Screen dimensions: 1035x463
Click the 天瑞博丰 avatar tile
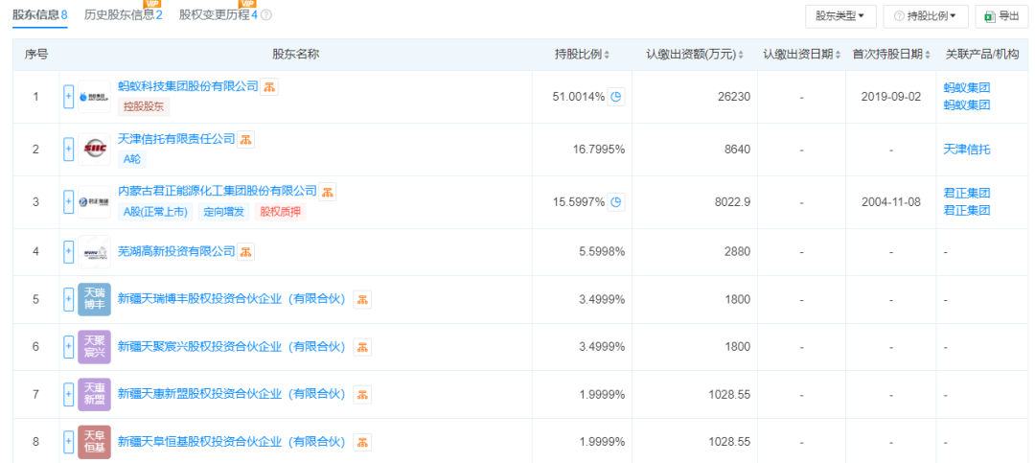coord(94,299)
